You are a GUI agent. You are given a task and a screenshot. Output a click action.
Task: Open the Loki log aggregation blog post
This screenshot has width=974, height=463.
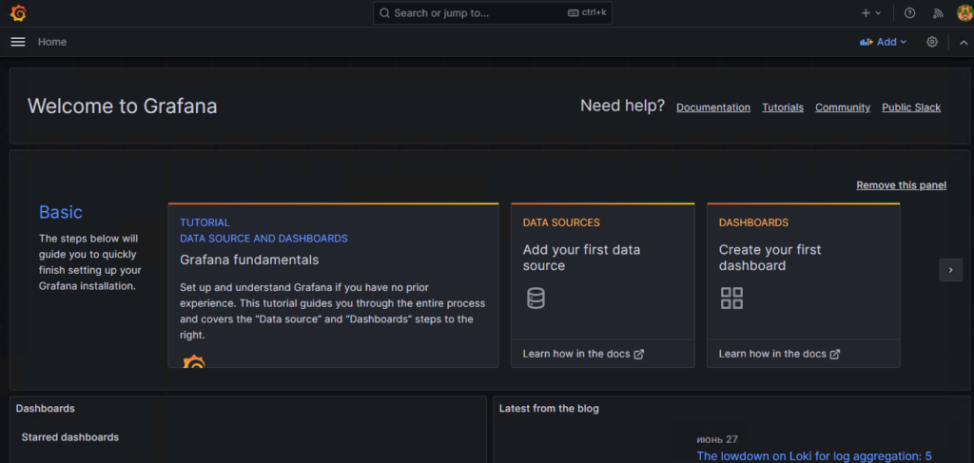(x=814, y=456)
